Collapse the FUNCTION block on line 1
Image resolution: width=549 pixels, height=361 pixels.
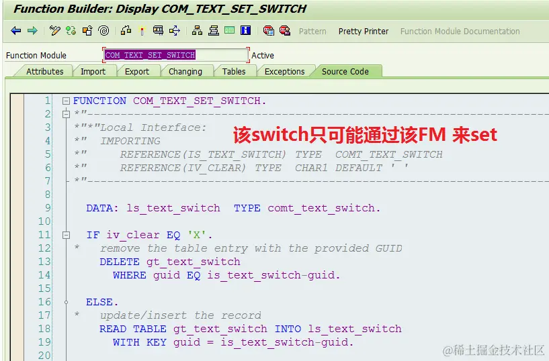66,101
